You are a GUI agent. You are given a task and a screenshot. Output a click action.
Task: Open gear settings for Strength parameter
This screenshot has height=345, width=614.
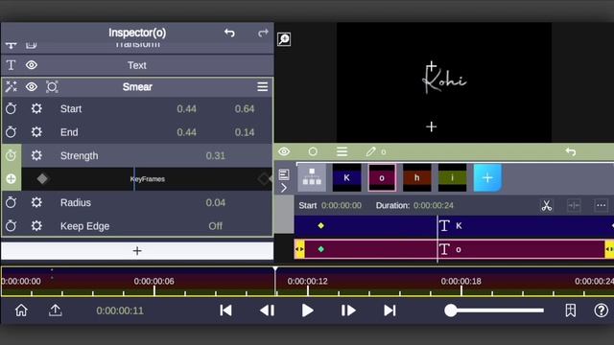click(36, 155)
